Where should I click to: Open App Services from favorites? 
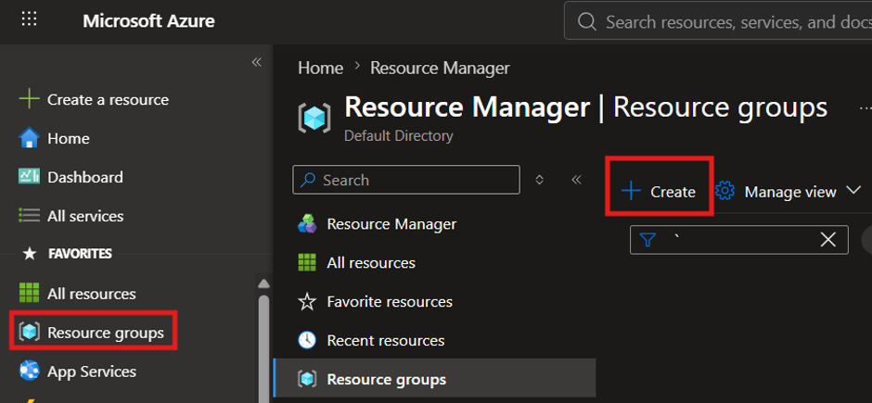[92, 372]
